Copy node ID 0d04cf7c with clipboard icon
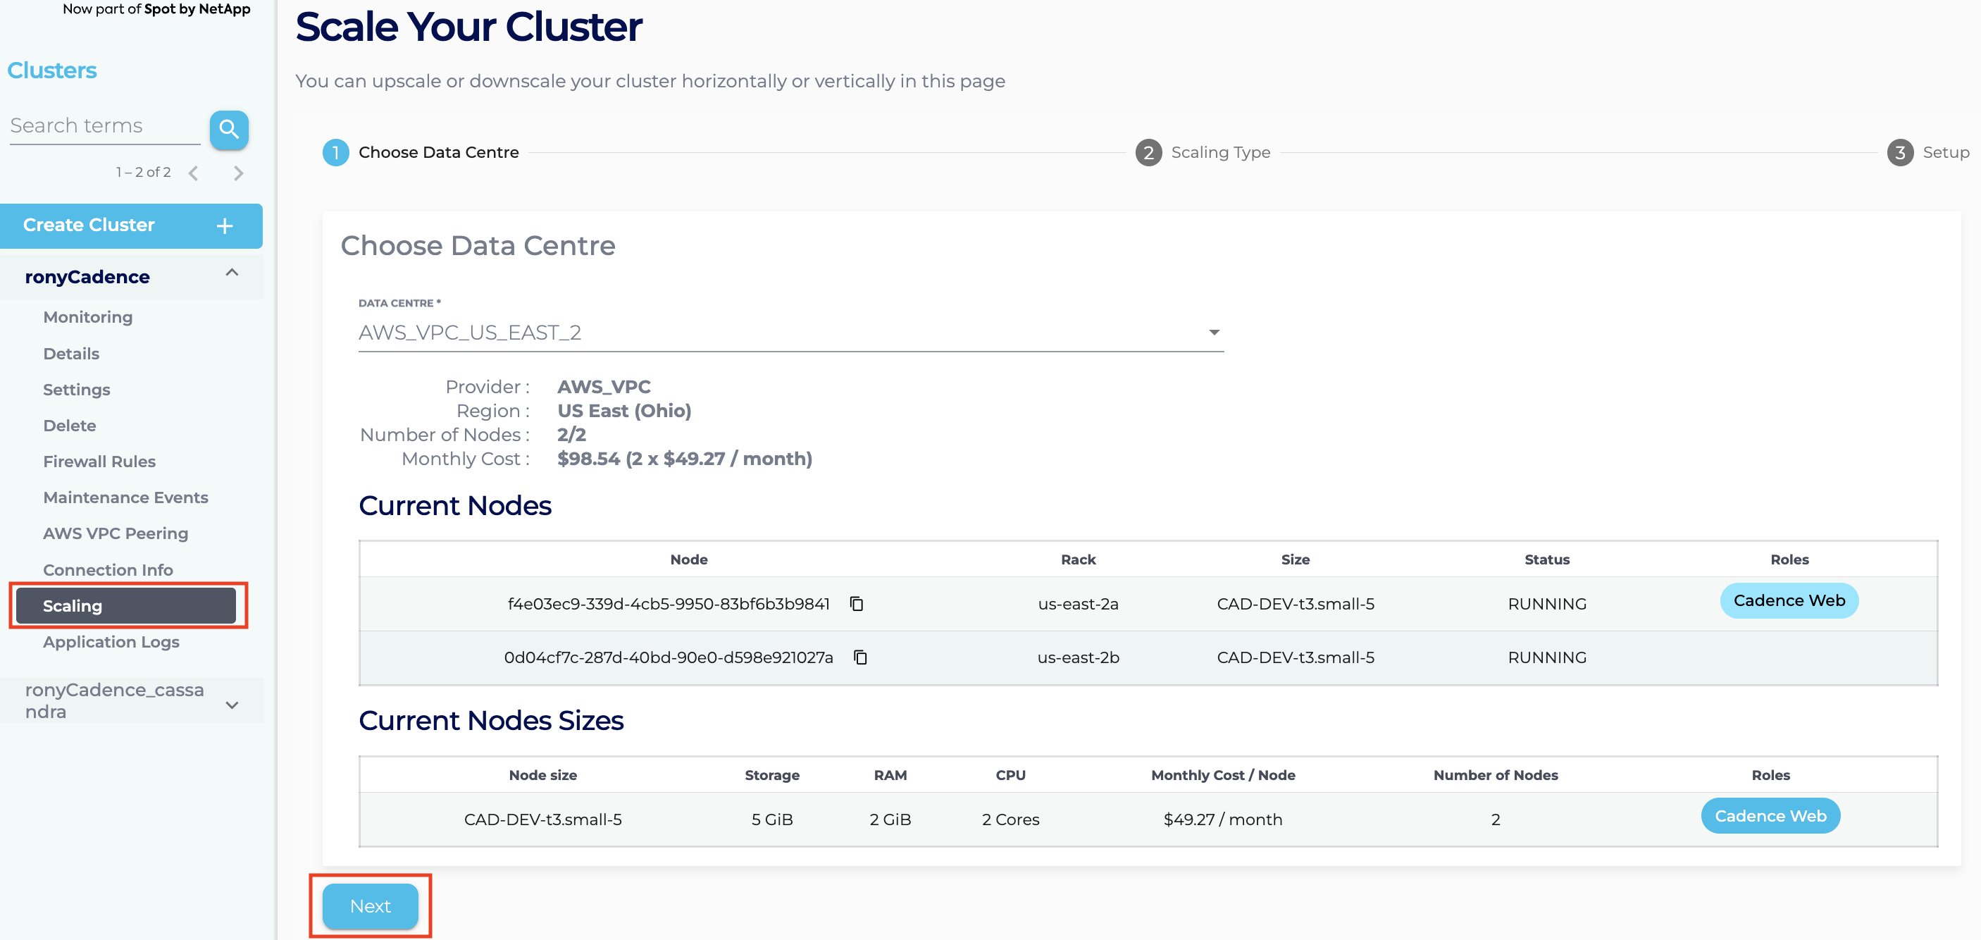 pyautogui.click(x=859, y=657)
